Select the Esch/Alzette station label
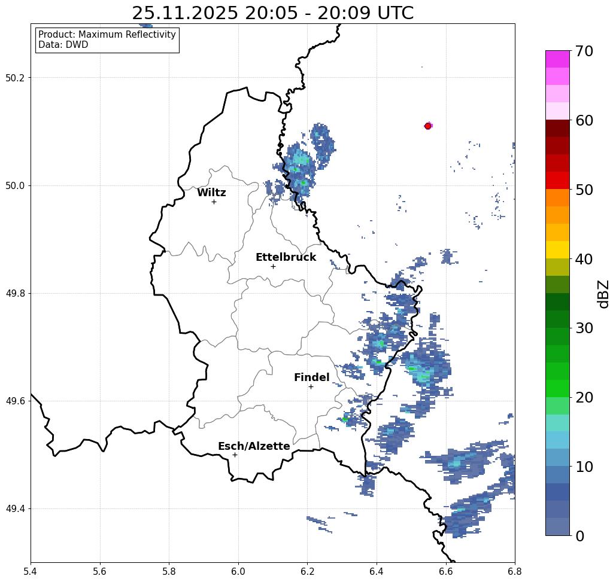This screenshot has width=616, height=582. point(254,446)
